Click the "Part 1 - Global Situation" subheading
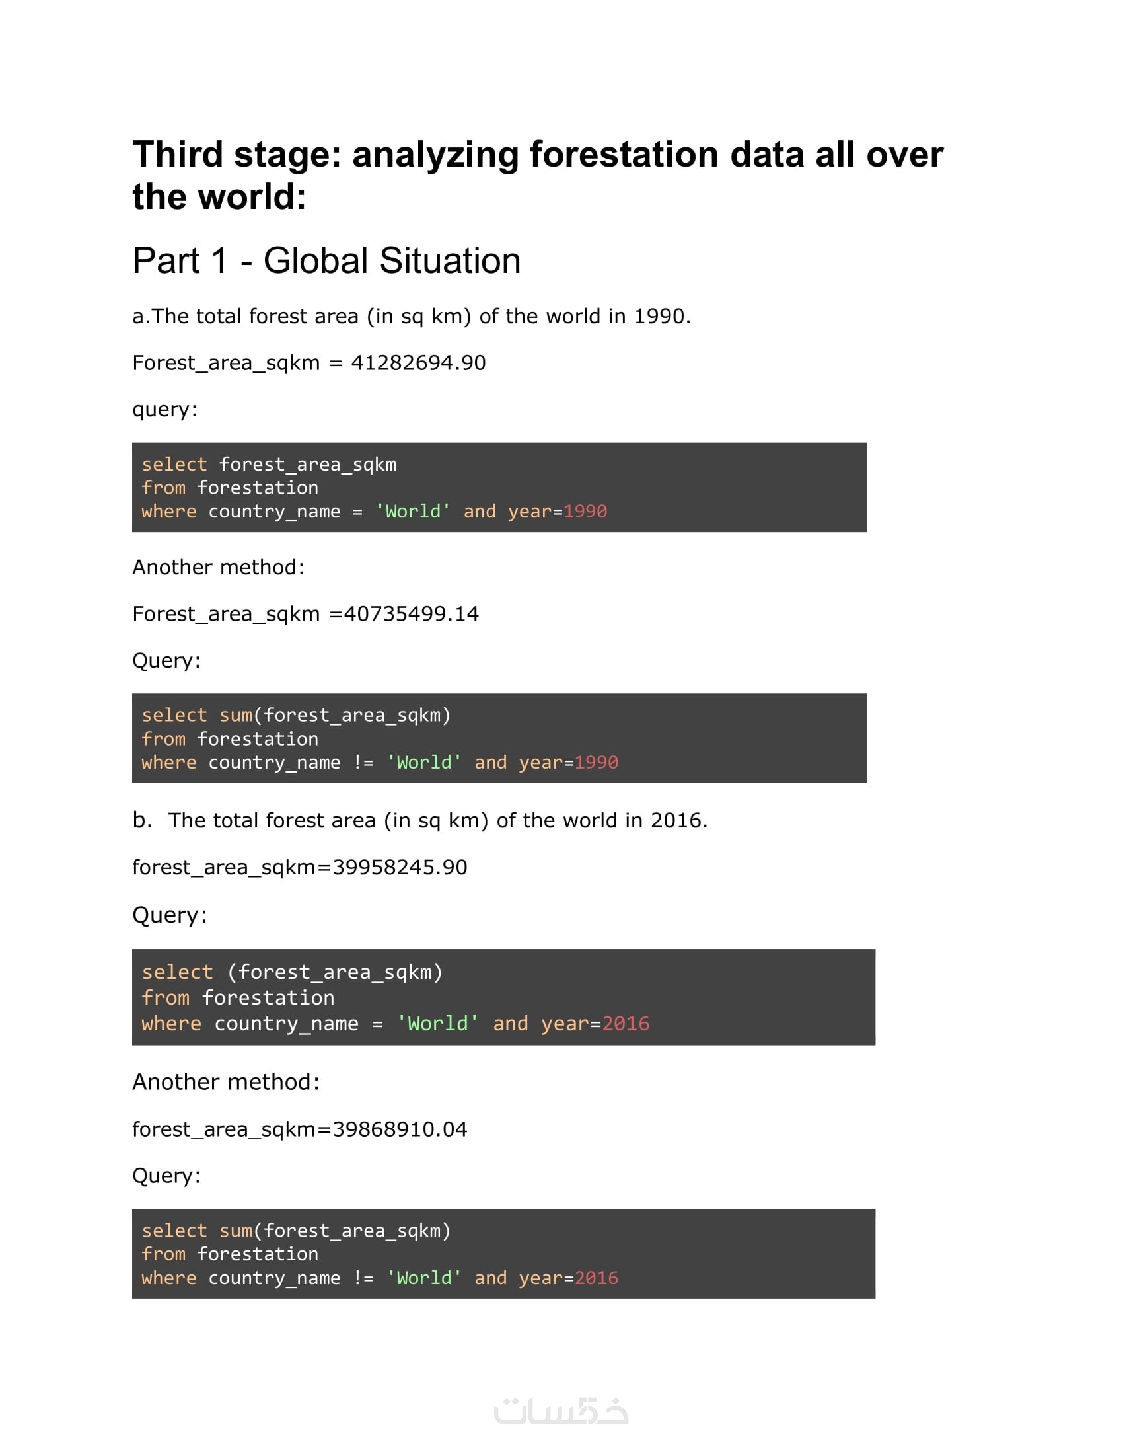 coord(326,260)
